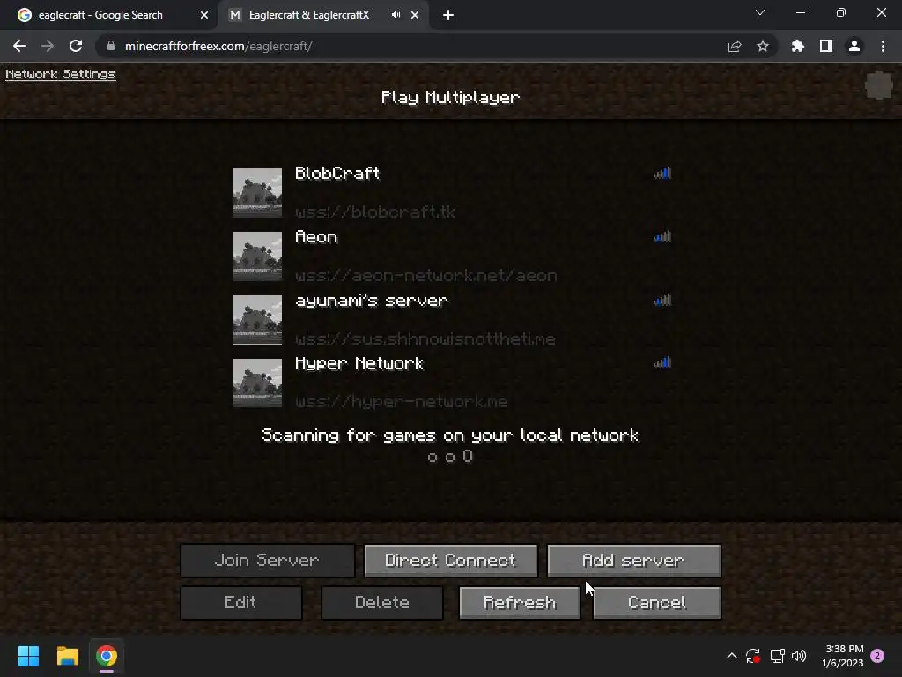Expand the tab search chevron
The width and height of the screenshot is (902, 677).
(760, 12)
